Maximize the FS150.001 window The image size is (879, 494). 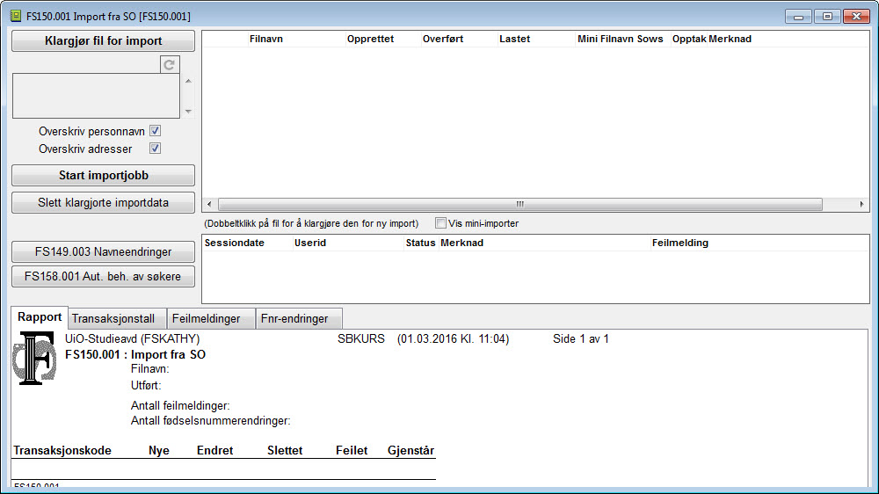coord(827,16)
